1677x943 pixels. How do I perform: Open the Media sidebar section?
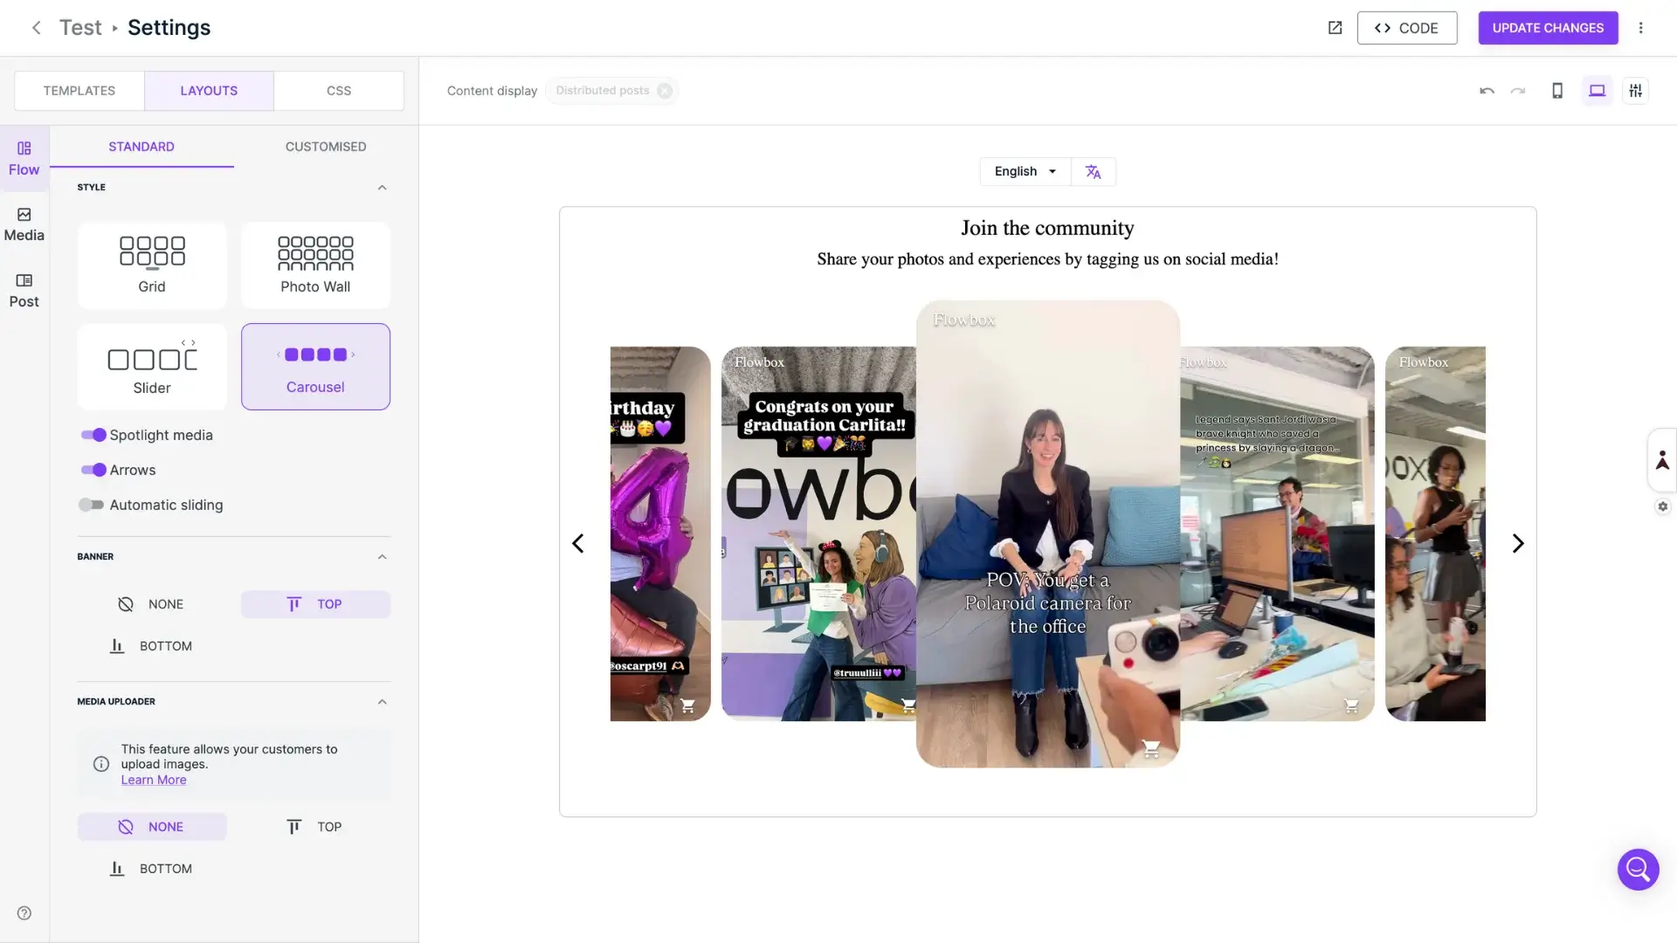click(x=24, y=224)
